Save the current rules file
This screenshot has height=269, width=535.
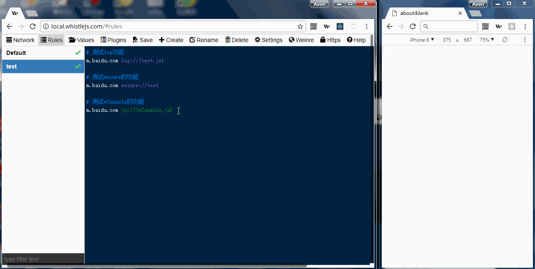143,40
